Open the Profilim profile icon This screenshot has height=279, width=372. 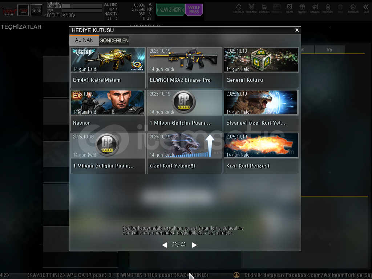tap(328, 8)
